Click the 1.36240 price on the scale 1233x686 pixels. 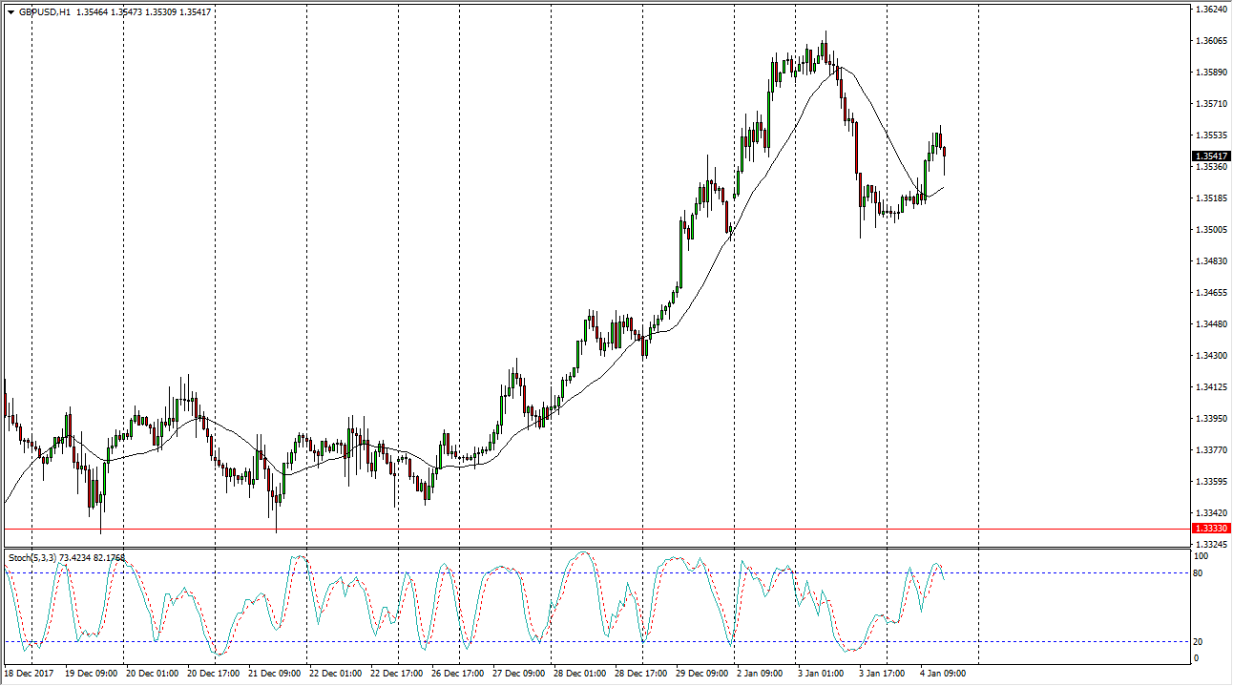click(1209, 10)
